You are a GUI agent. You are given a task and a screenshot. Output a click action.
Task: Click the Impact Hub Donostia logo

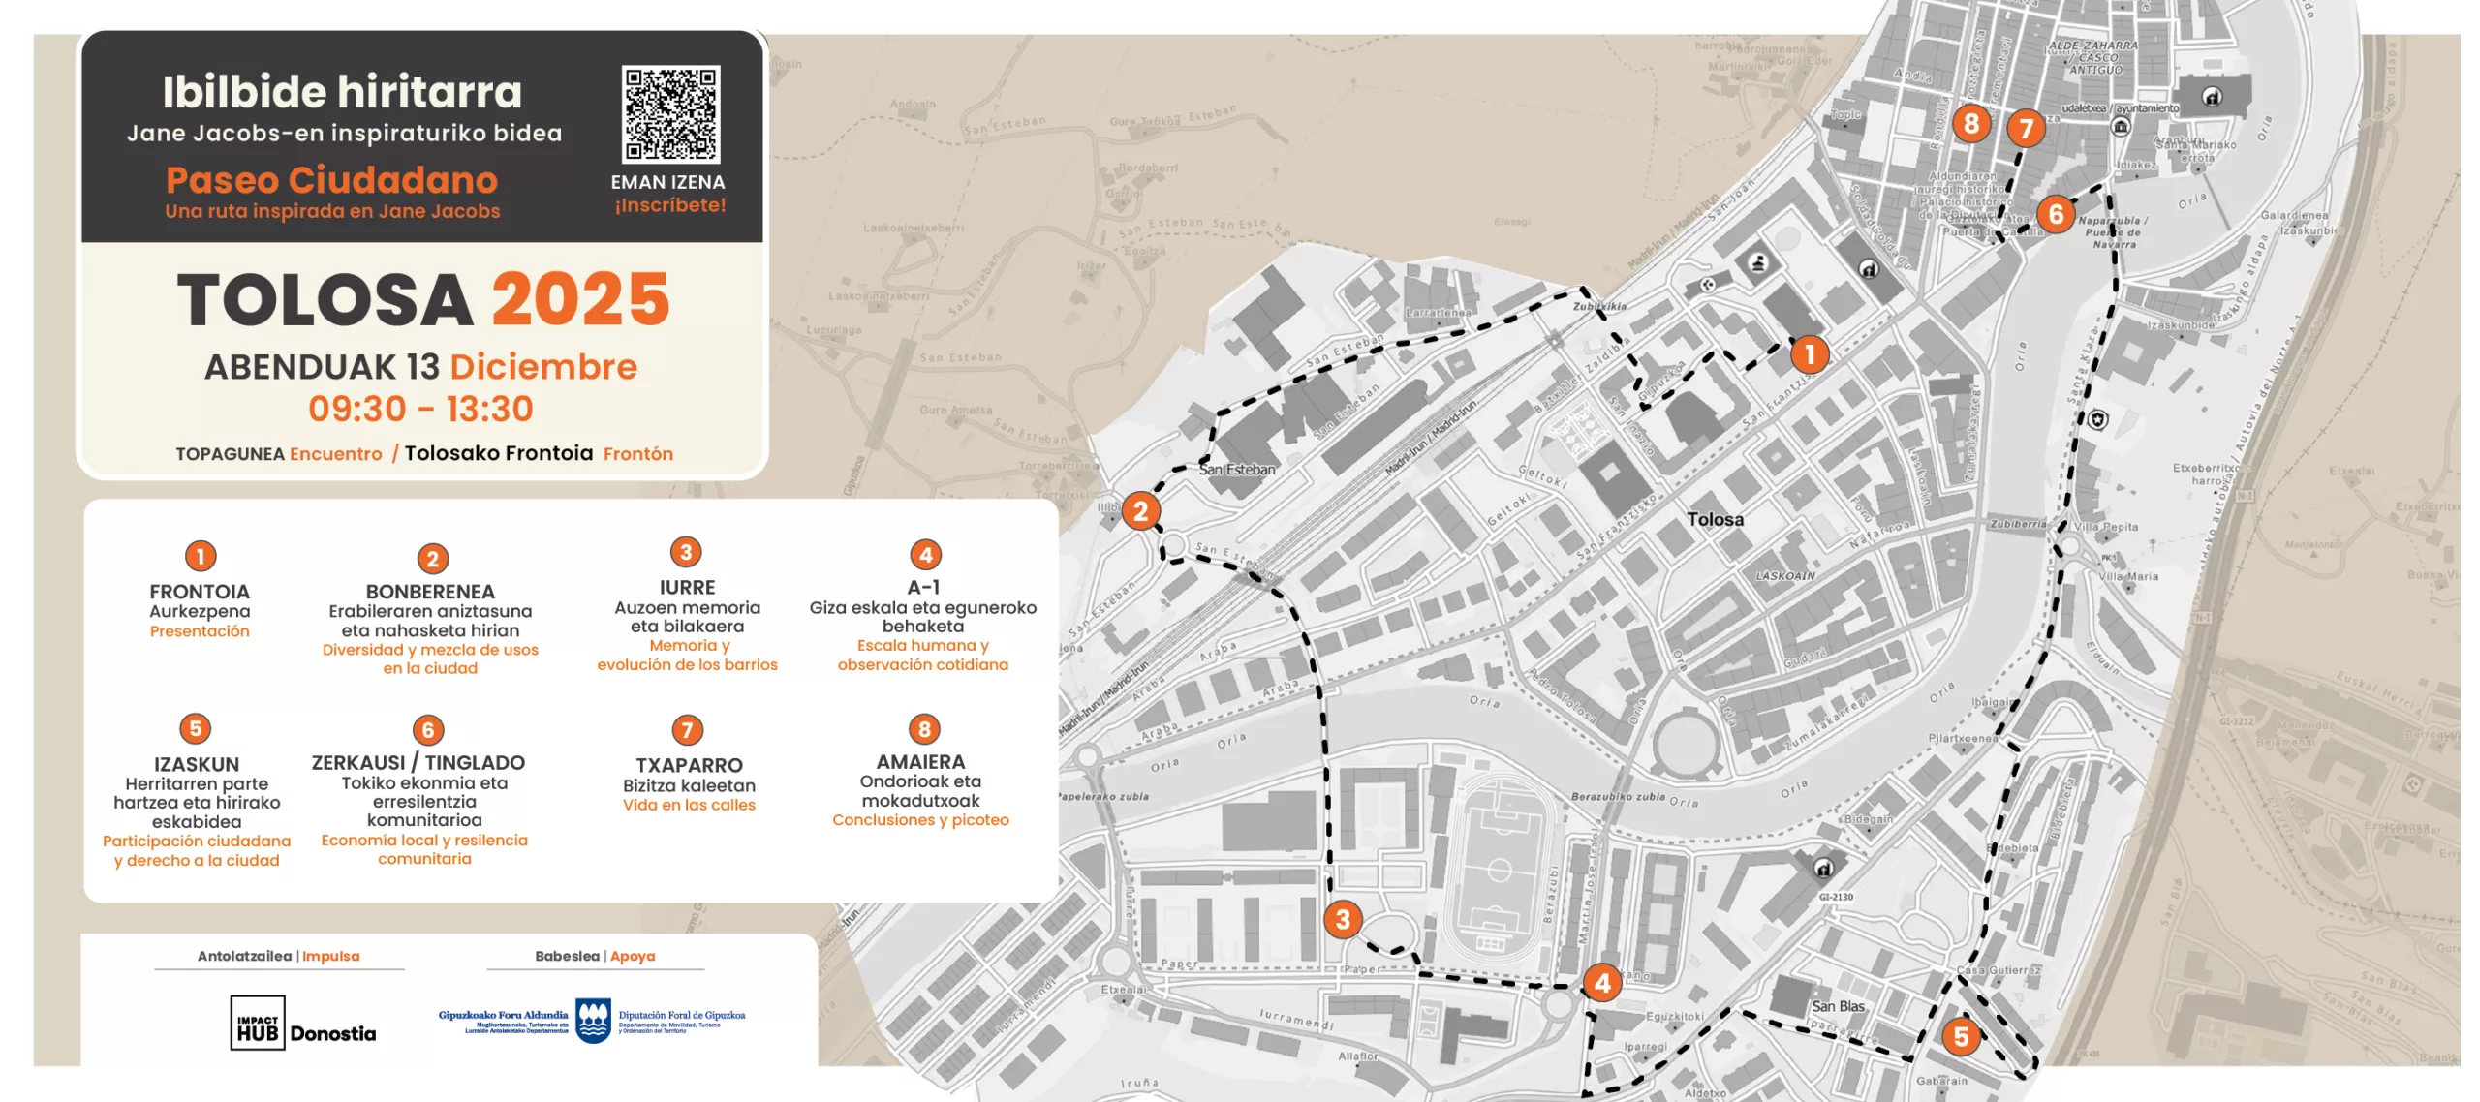coord(303,1024)
